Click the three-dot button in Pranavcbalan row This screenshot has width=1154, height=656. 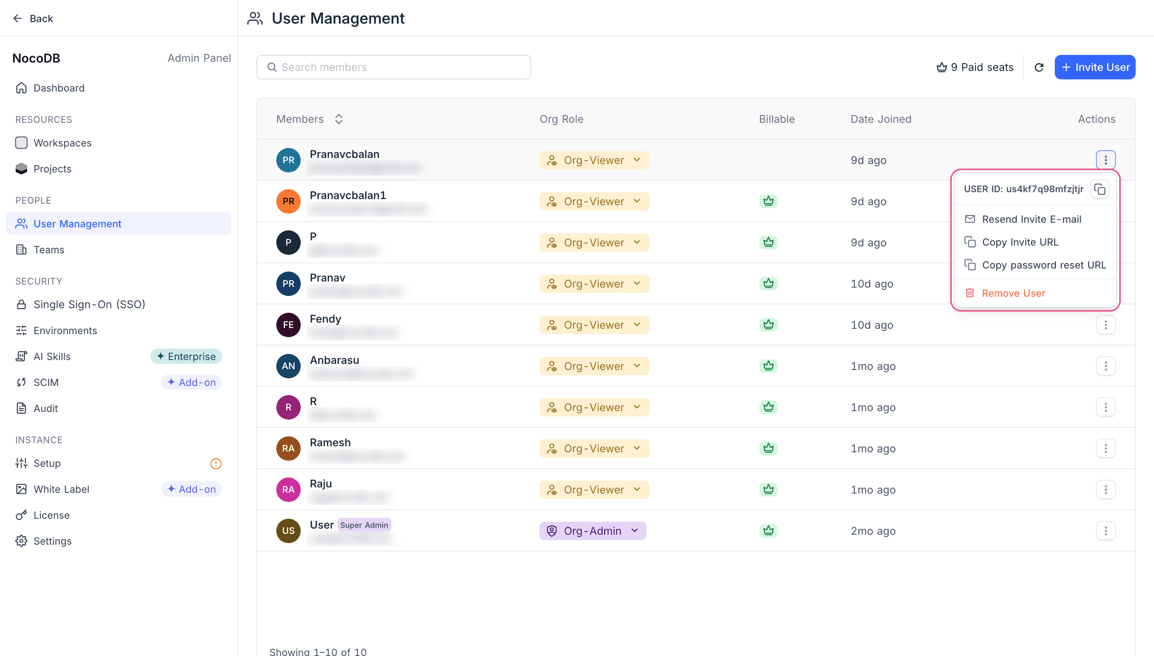click(1105, 160)
